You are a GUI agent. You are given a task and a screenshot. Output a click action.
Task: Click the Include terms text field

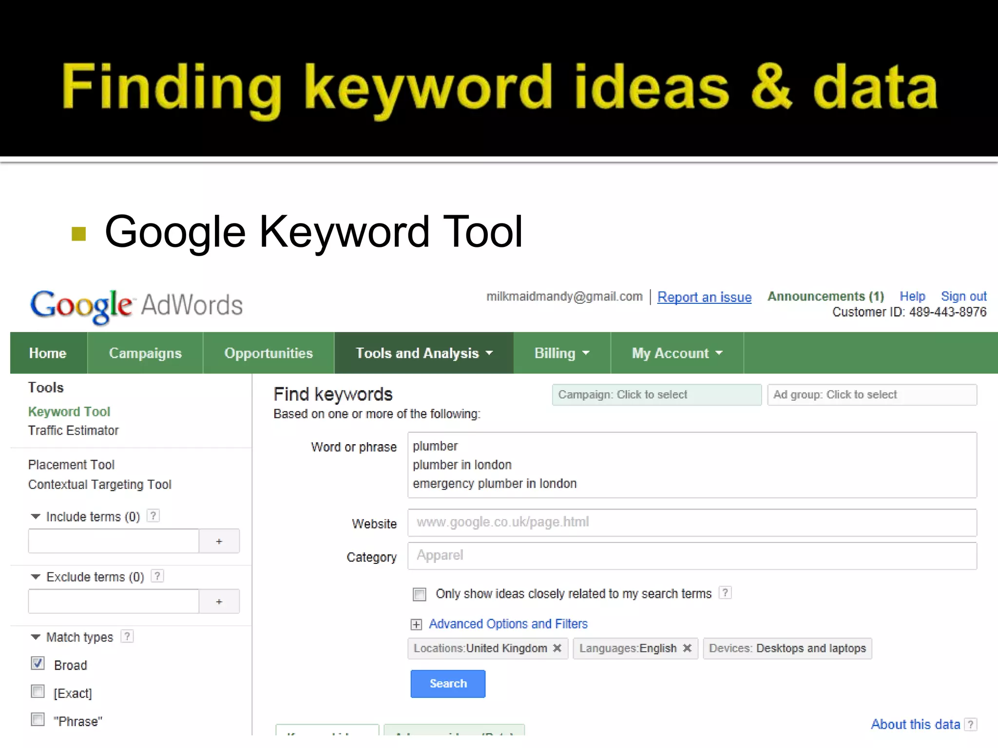pyautogui.click(x=114, y=541)
